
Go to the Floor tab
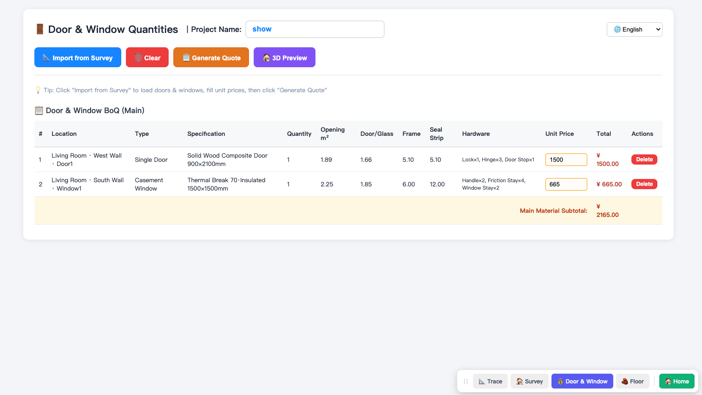(633, 381)
